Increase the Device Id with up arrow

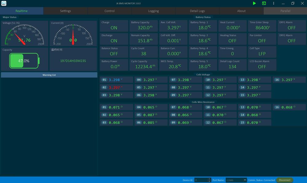point(209,179)
